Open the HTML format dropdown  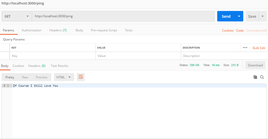pyautogui.click(x=64, y=77)
